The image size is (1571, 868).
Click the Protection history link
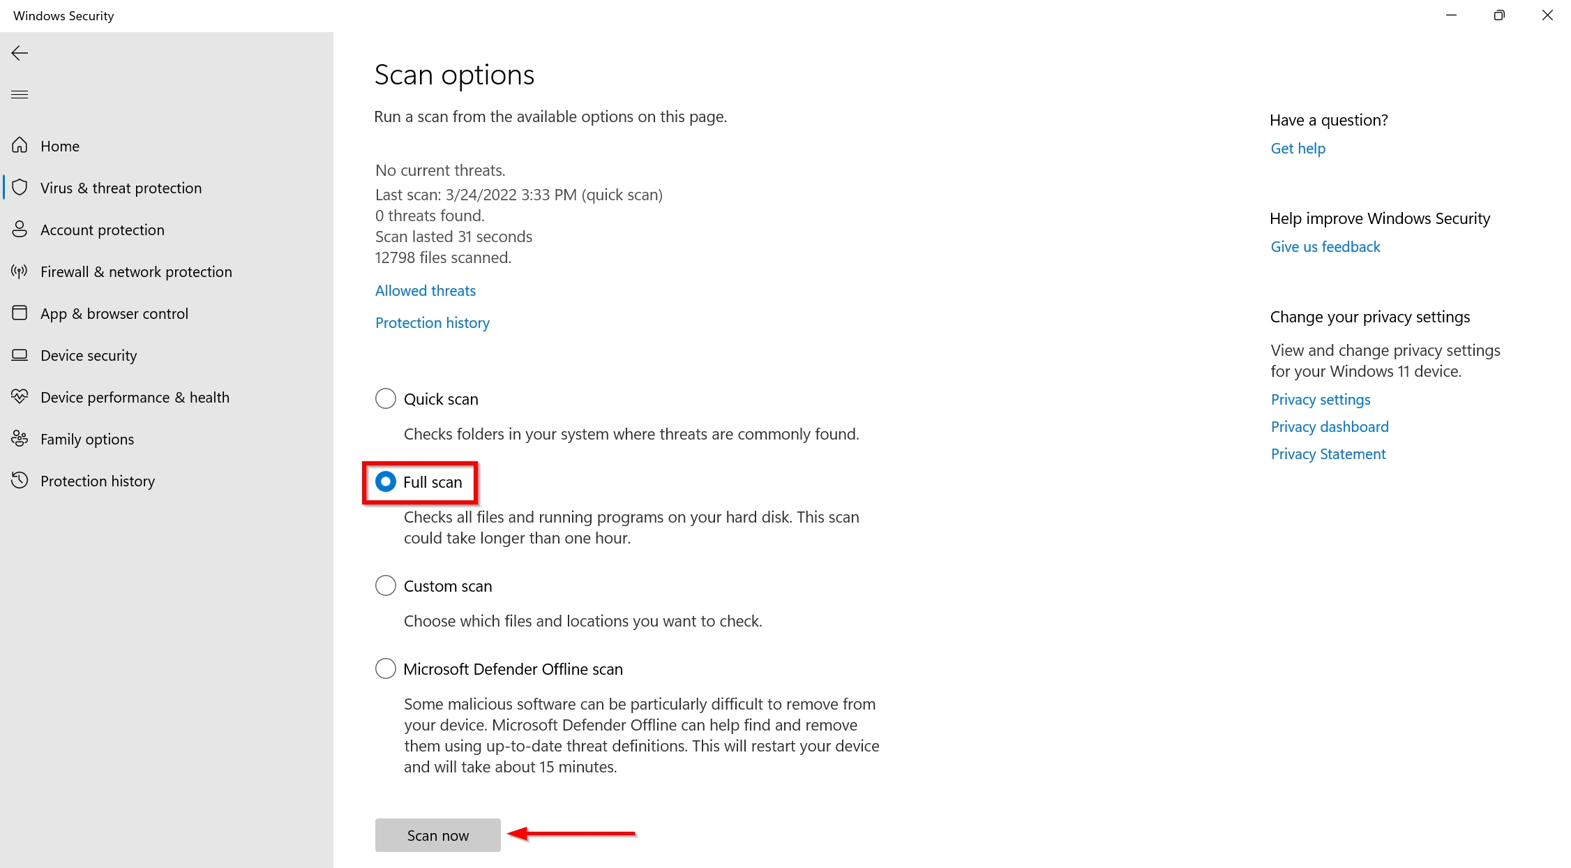tap(433, 322)
